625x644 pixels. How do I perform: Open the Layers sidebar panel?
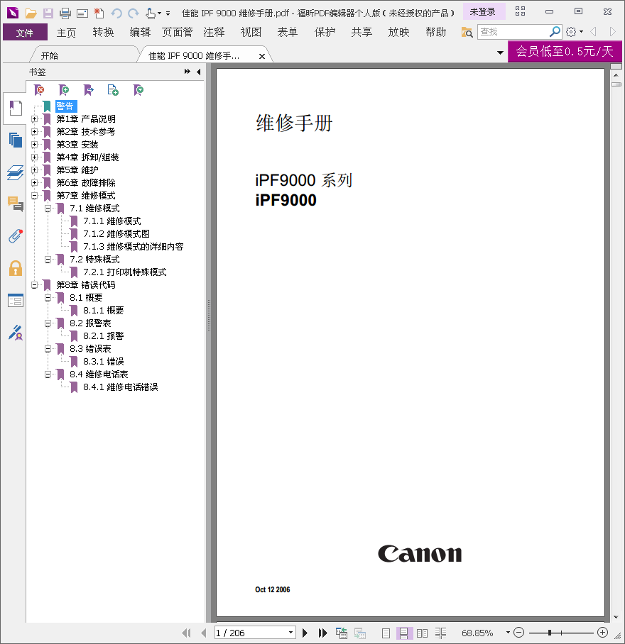[x=15, y=172]
